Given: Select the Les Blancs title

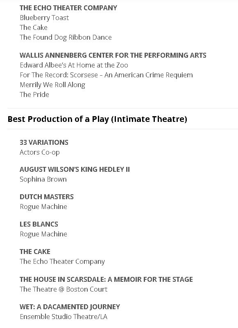Looking at the screenshot, I should coord(39,224).
